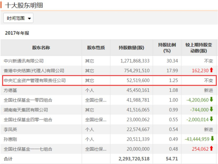Click percentage value 1.08

(173, 90)
